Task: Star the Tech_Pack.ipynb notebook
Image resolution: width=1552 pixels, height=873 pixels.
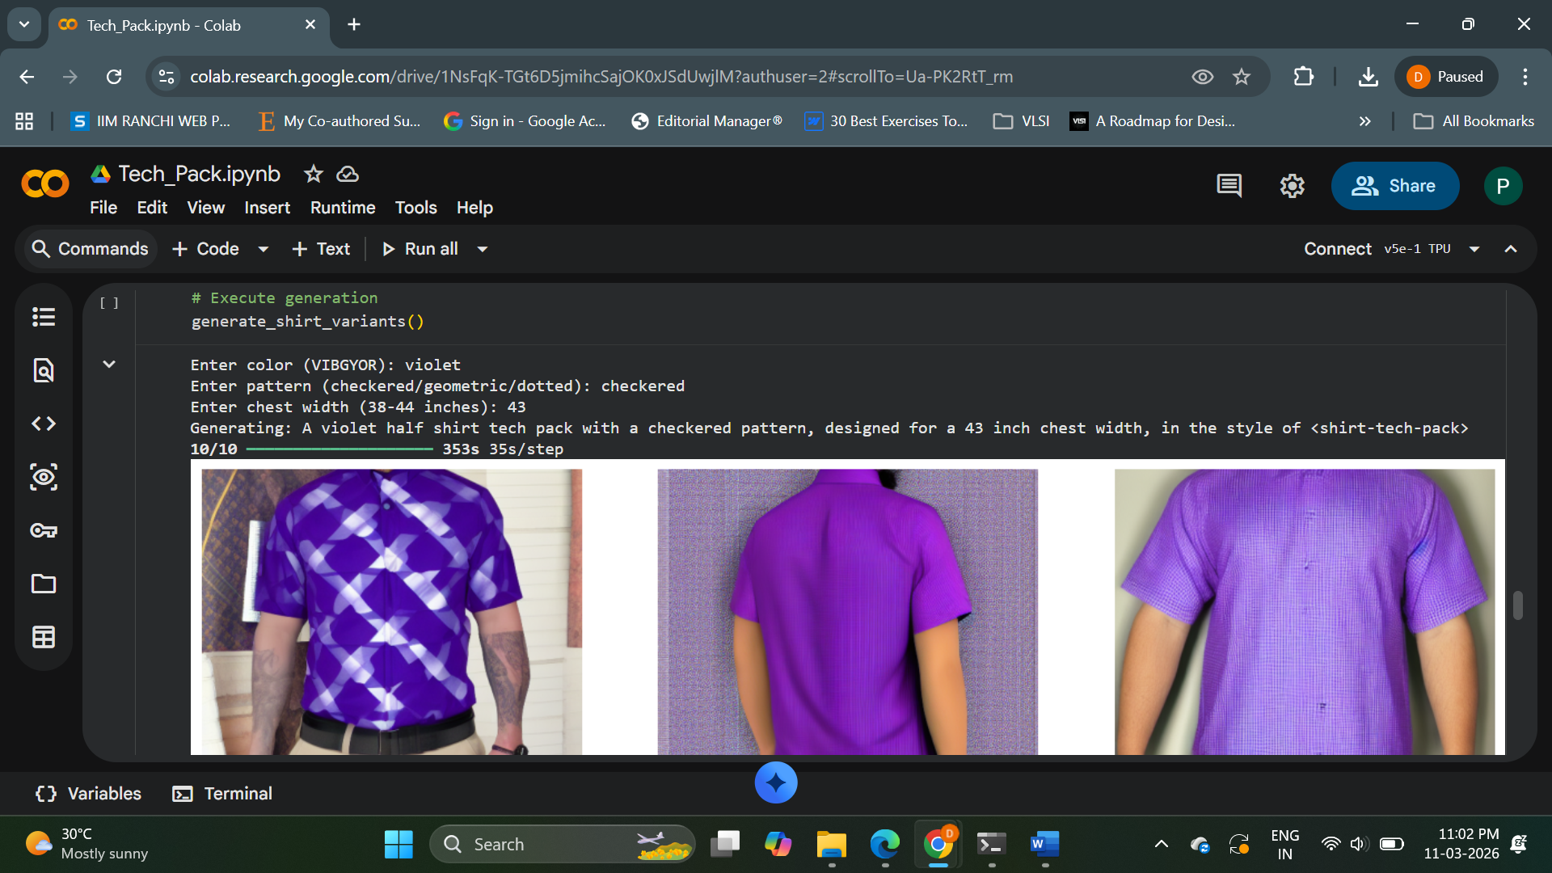Action: pos(313,174)
